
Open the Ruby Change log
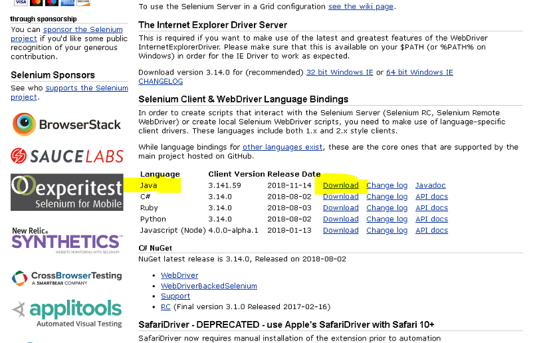[387, 208]
